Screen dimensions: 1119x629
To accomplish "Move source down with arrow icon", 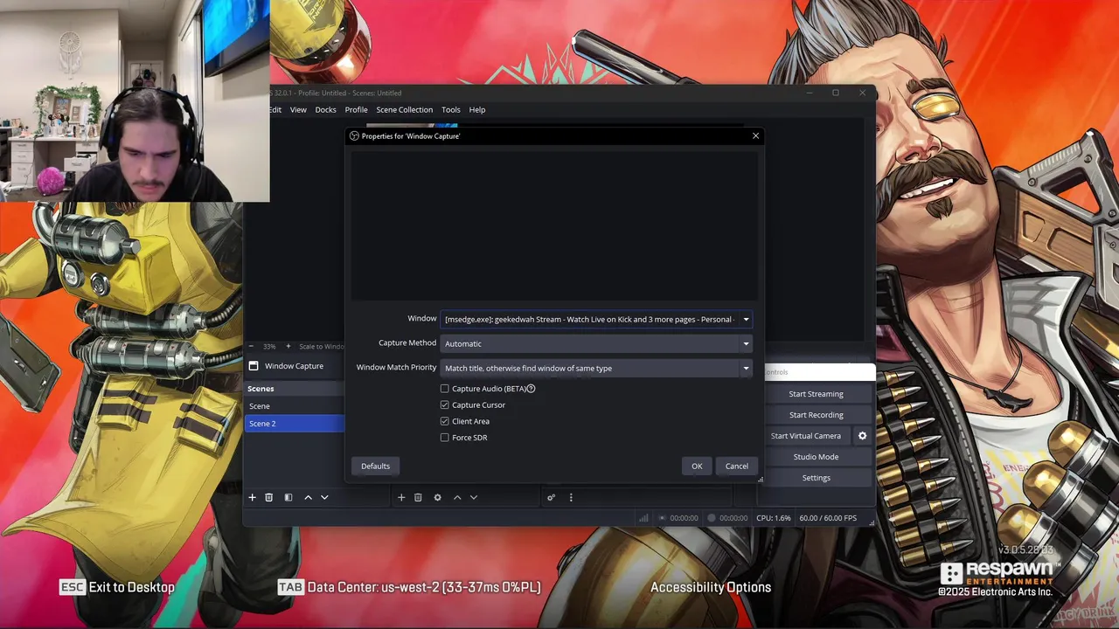I will pyautogui.click(x=474, y=497).
